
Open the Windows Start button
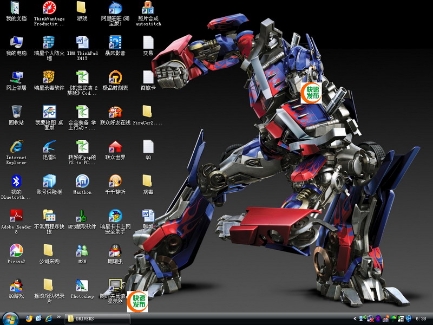point(10,318)
